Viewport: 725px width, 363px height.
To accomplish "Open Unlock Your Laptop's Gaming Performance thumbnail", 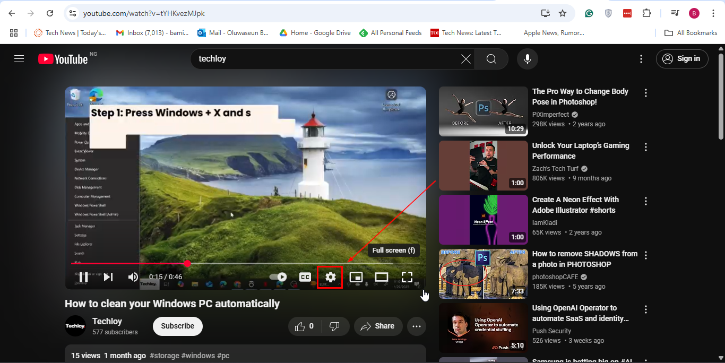I will pos(484,166).
